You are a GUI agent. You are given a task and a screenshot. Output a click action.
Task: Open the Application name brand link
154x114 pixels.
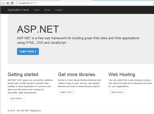18,10
